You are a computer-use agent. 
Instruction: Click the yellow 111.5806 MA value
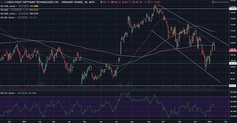(34, 6)
